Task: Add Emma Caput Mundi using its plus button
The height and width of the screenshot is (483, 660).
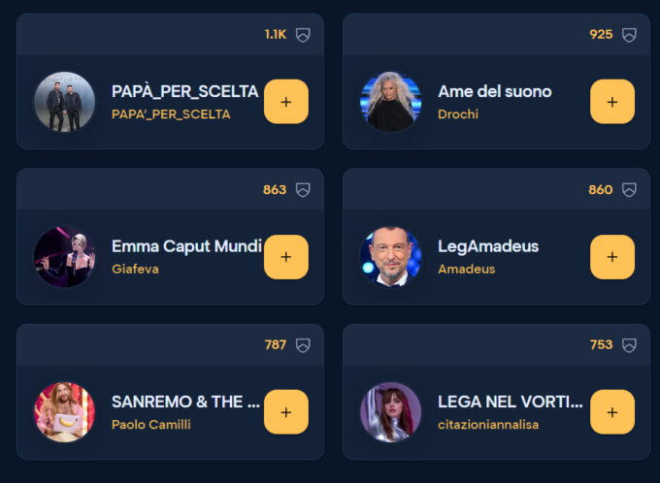Action: (286, 257)
